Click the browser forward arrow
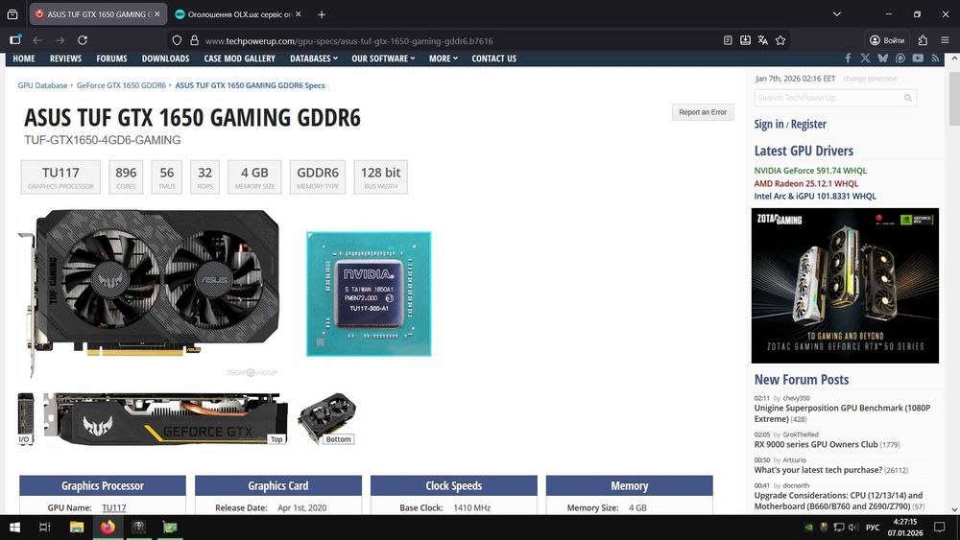960x540 pixels. (60, 40)
